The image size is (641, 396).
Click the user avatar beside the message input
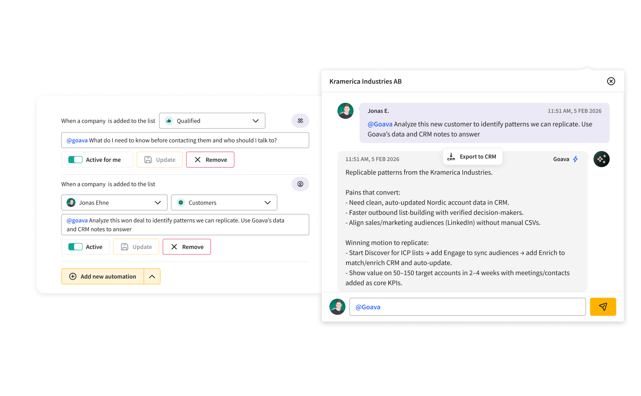(337, 307)
